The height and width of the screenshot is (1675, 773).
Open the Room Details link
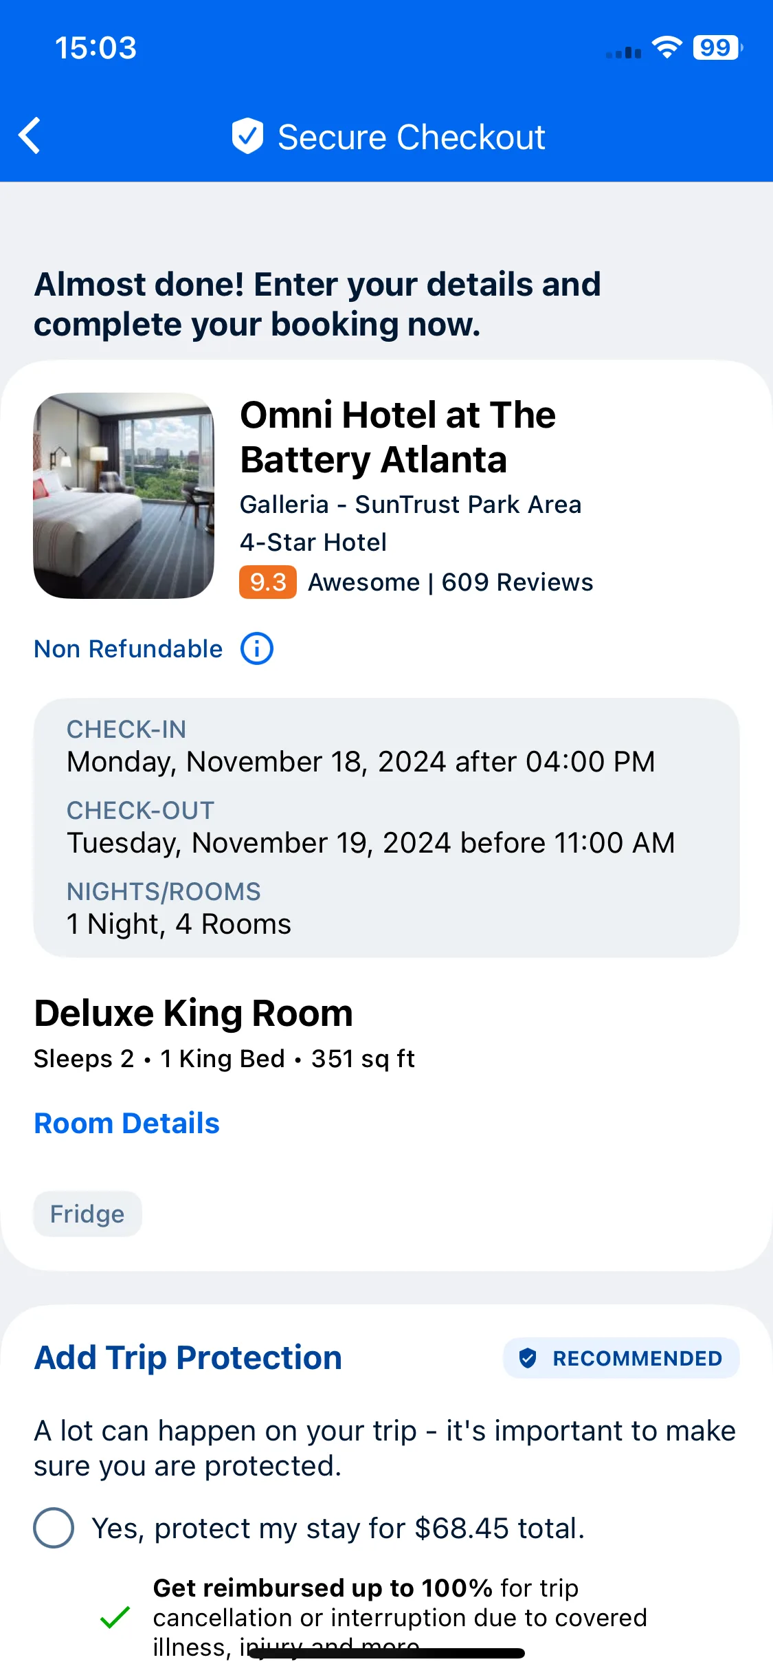pos(127,1123)
